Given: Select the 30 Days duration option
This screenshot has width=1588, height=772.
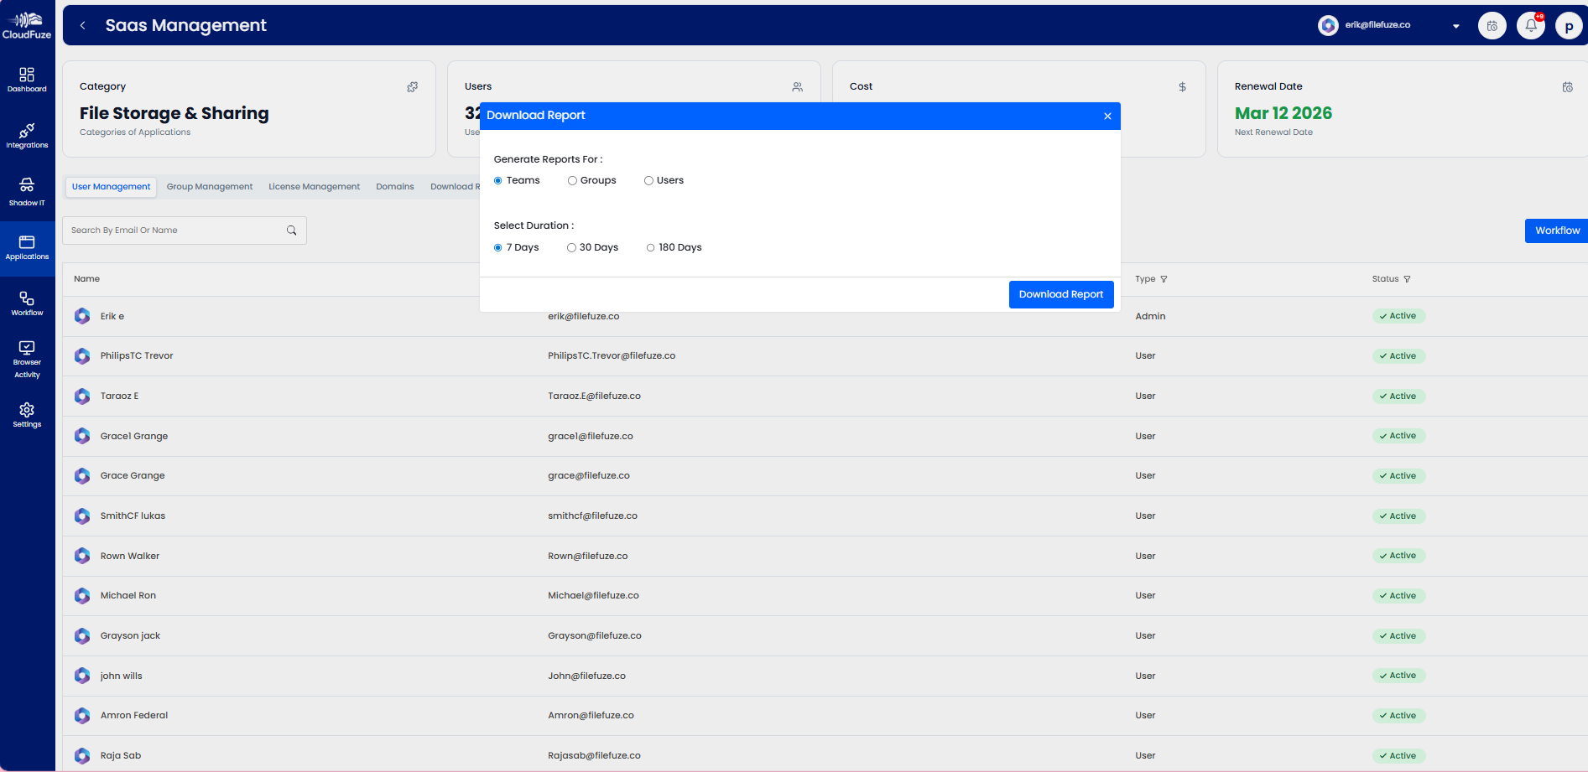Looking at the screenshot, I should point(571,247).
